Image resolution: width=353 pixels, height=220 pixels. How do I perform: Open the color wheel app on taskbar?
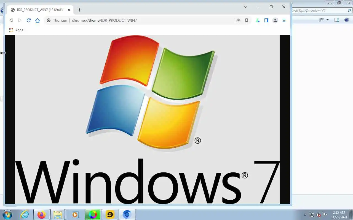click(93, 215)
